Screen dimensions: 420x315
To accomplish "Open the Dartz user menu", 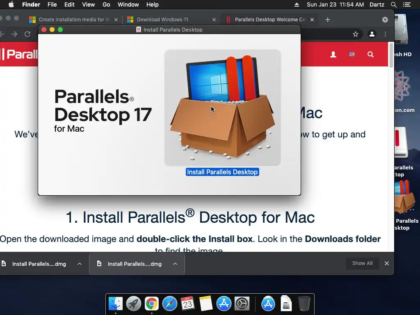I will [x=377, y=5].
